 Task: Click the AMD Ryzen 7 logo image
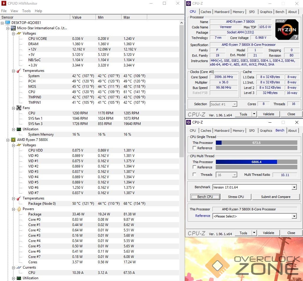(286, 30)
